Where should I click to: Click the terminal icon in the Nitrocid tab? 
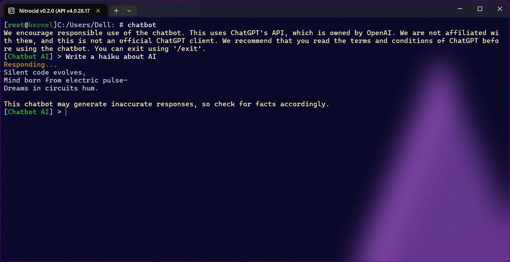(x=11, y=11)
